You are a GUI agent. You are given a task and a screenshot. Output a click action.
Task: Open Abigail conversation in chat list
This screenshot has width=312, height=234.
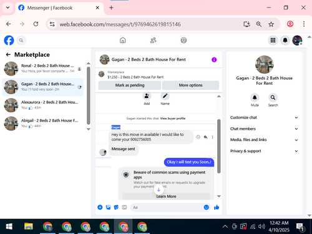click(42, 124)
